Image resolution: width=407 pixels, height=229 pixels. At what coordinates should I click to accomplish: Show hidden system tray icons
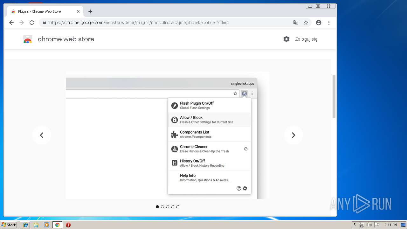(x=355, y=225)
